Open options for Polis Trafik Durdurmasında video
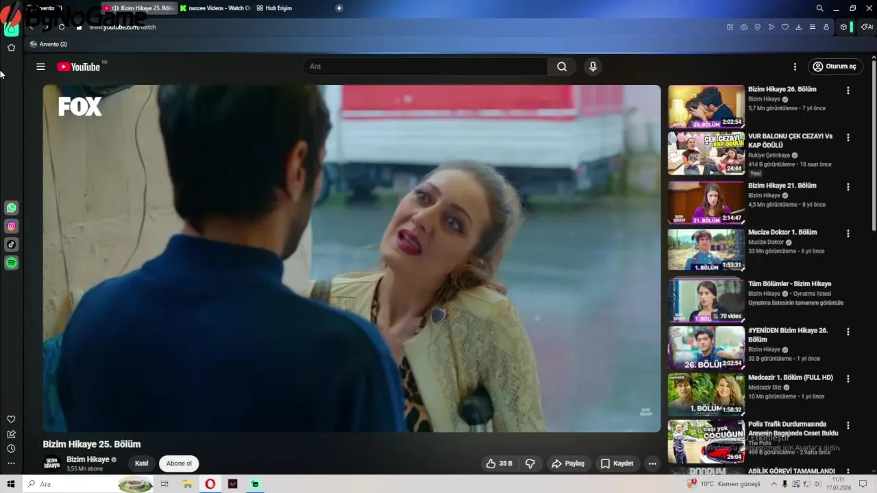 pyautogui.click(x=848, y=425)
